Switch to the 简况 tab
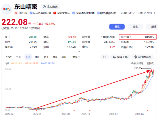158x116 pixels. 153,27
